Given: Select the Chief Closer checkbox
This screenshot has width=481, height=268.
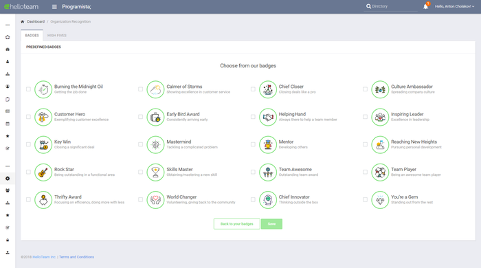Looking at the screenshot, I should [x=253, y=89].
